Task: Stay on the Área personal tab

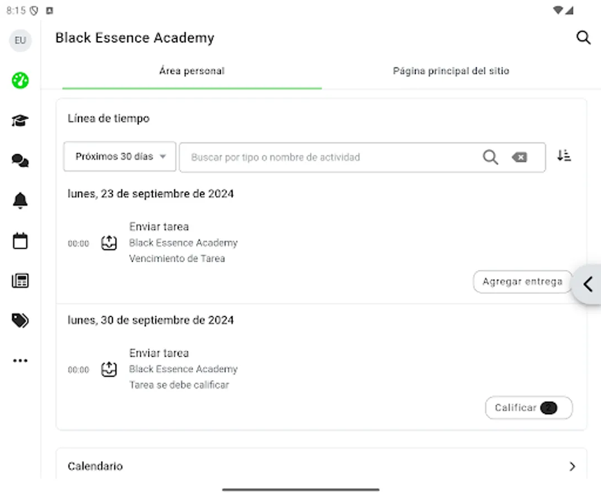Action: pos(192,71)
